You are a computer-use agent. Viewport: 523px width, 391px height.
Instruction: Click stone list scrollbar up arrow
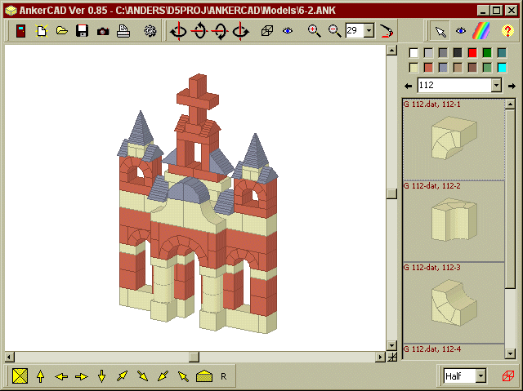coord(510,104)
